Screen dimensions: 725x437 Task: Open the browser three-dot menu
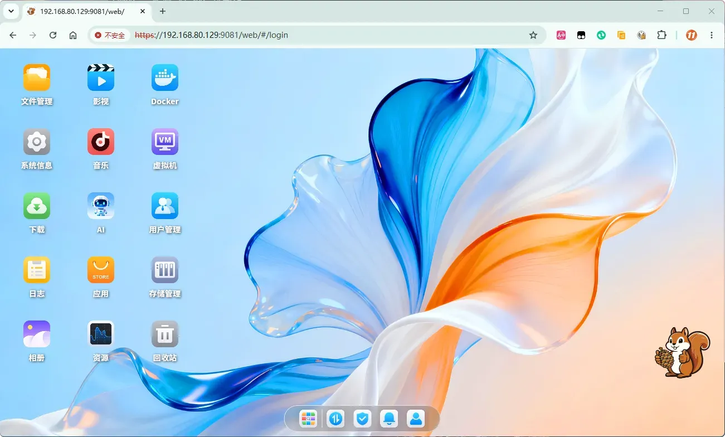712,35
